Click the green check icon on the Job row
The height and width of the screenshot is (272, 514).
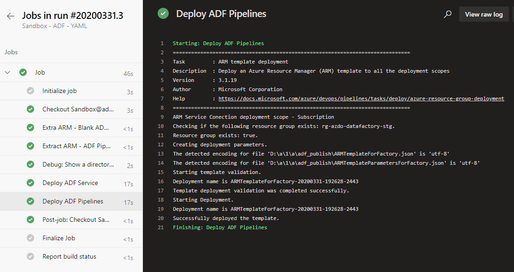(x=23, y=72)
